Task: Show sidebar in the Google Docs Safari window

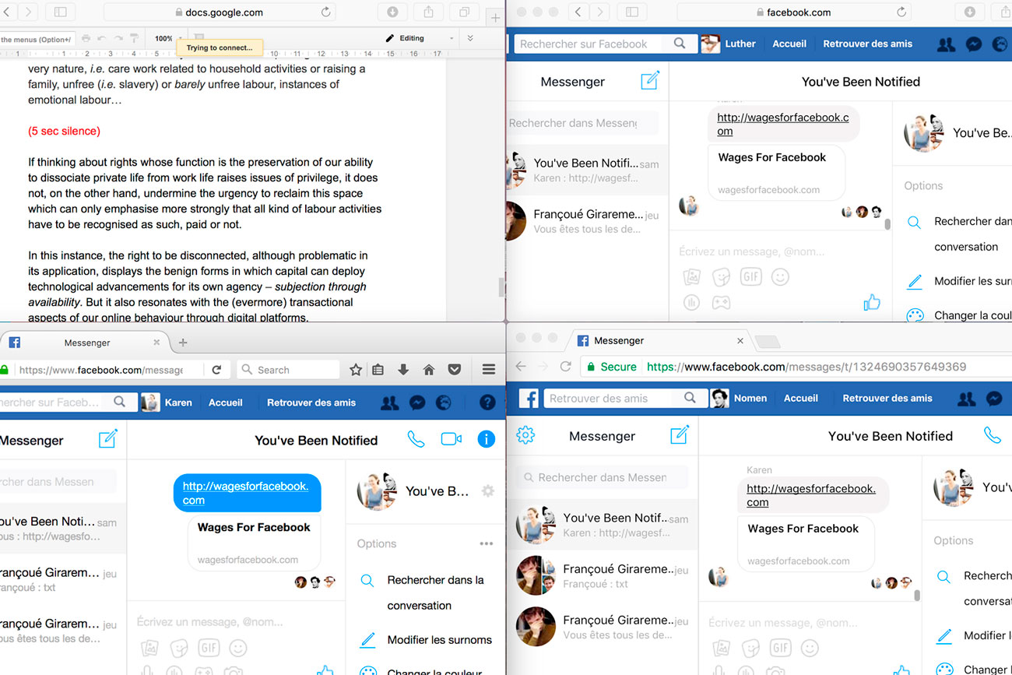Action: coord(60,12)
